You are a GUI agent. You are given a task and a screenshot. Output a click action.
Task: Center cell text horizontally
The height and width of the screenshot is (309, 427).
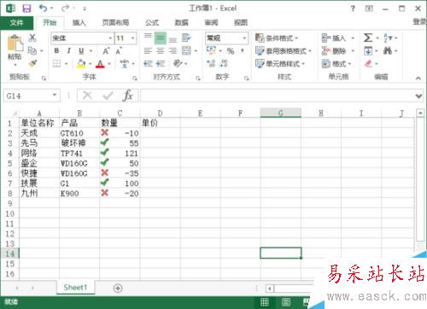click(x=161, y=51)
